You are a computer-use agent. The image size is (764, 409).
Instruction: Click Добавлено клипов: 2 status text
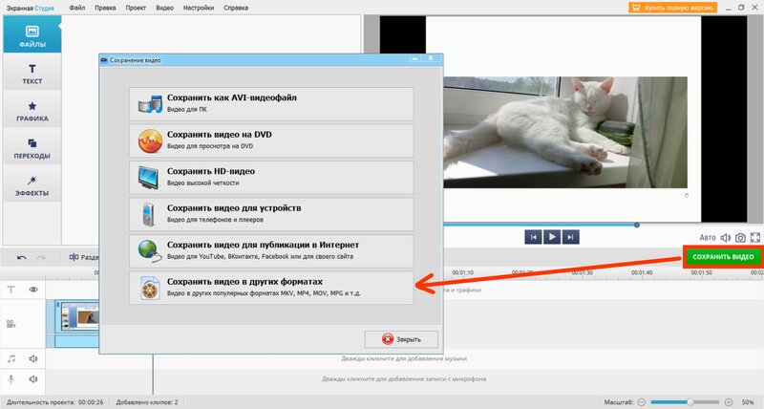[x=147, y=402]
